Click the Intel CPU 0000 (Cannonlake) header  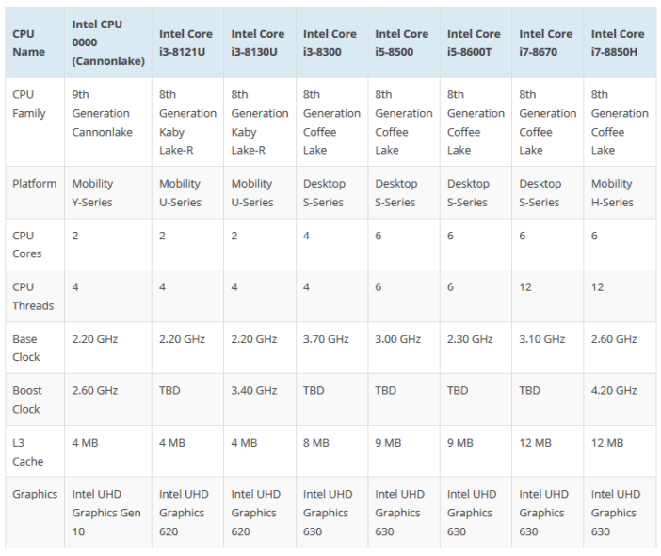click(x=108, y=42)
